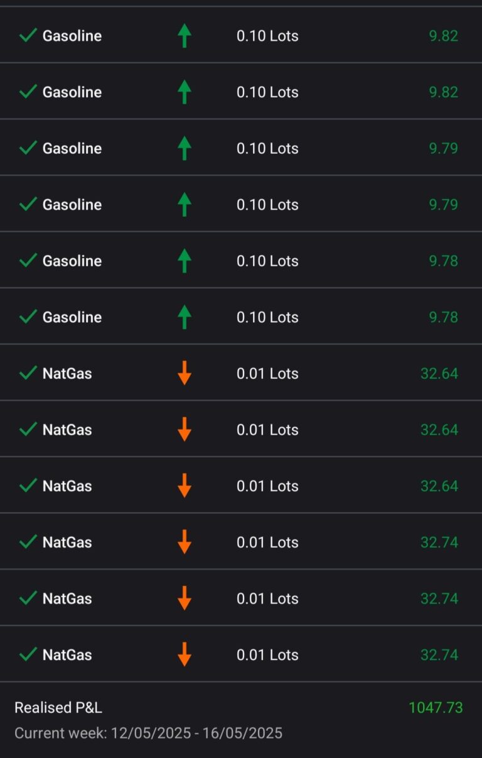Click the first 32.64 profit value

[x=439, y=373]
